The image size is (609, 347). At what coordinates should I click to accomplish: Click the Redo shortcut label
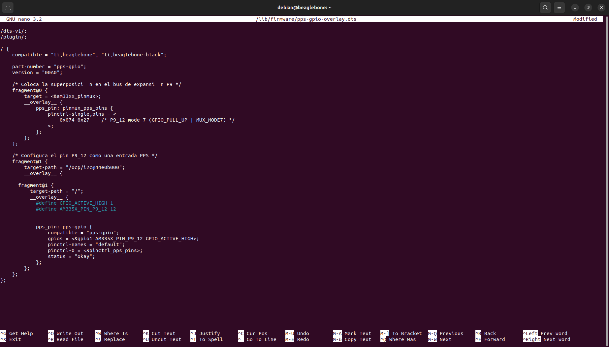click(303, 339)
